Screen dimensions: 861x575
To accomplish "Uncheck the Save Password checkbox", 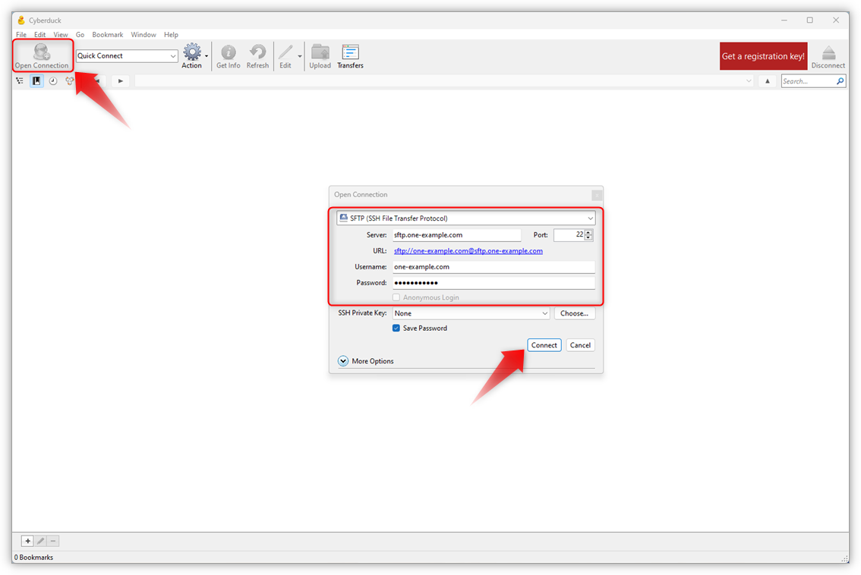I will (x=396, y=328).
